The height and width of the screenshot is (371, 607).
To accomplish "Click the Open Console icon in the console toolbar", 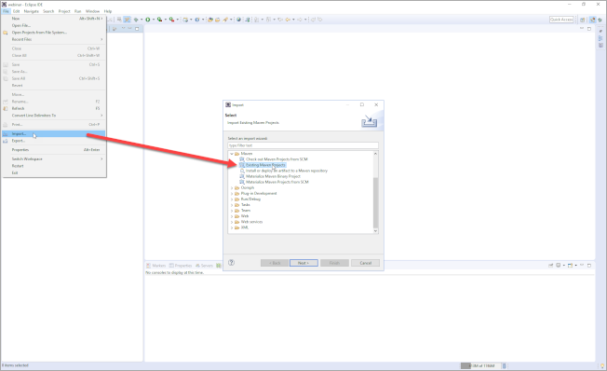I will [x=570, y=265].
